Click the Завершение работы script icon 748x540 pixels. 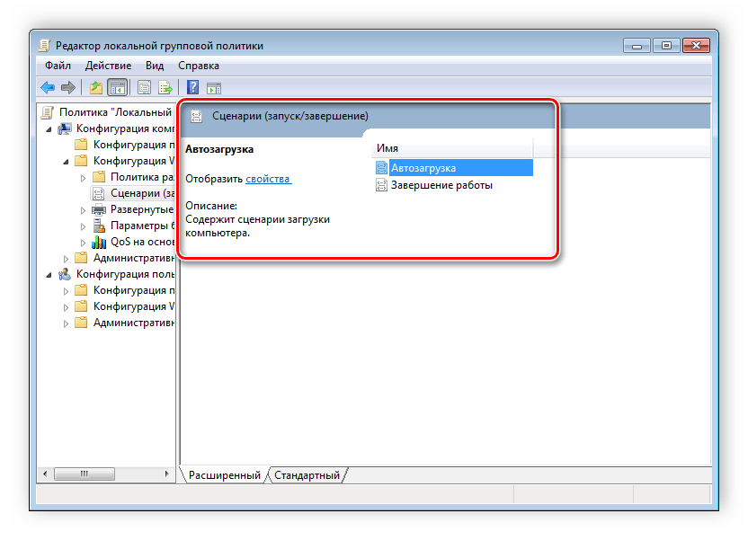coord(381,185)
